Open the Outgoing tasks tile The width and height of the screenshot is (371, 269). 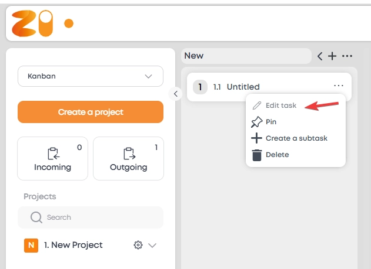pyautogui.click(x=128, y=159)
